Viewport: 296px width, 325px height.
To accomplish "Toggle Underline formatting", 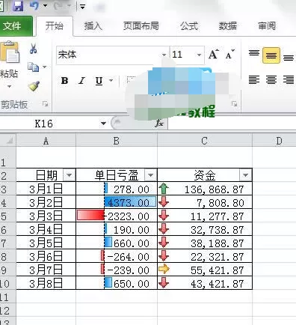I will click(x=99, y=81).
